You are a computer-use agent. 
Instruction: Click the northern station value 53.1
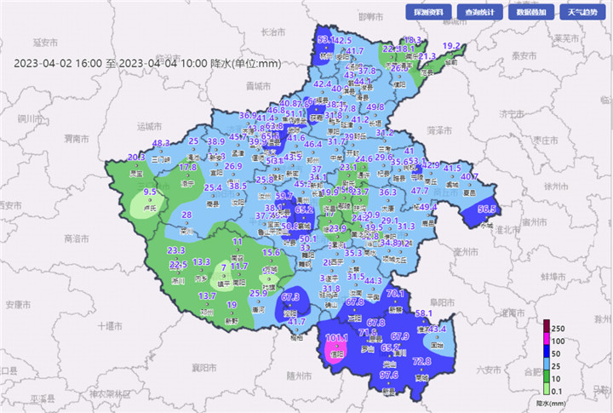point(325,40)
